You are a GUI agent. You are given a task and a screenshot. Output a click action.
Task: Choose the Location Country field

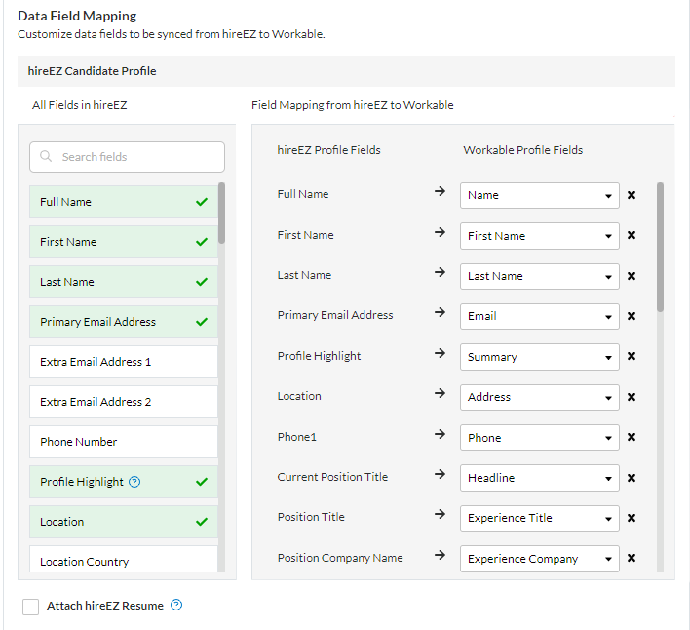tap(124, 560)
